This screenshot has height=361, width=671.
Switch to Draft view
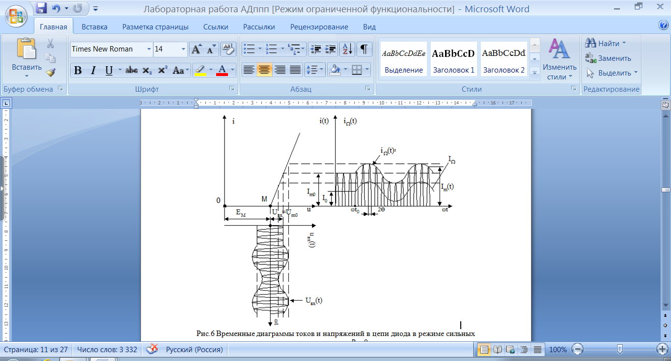coord(537,350)
